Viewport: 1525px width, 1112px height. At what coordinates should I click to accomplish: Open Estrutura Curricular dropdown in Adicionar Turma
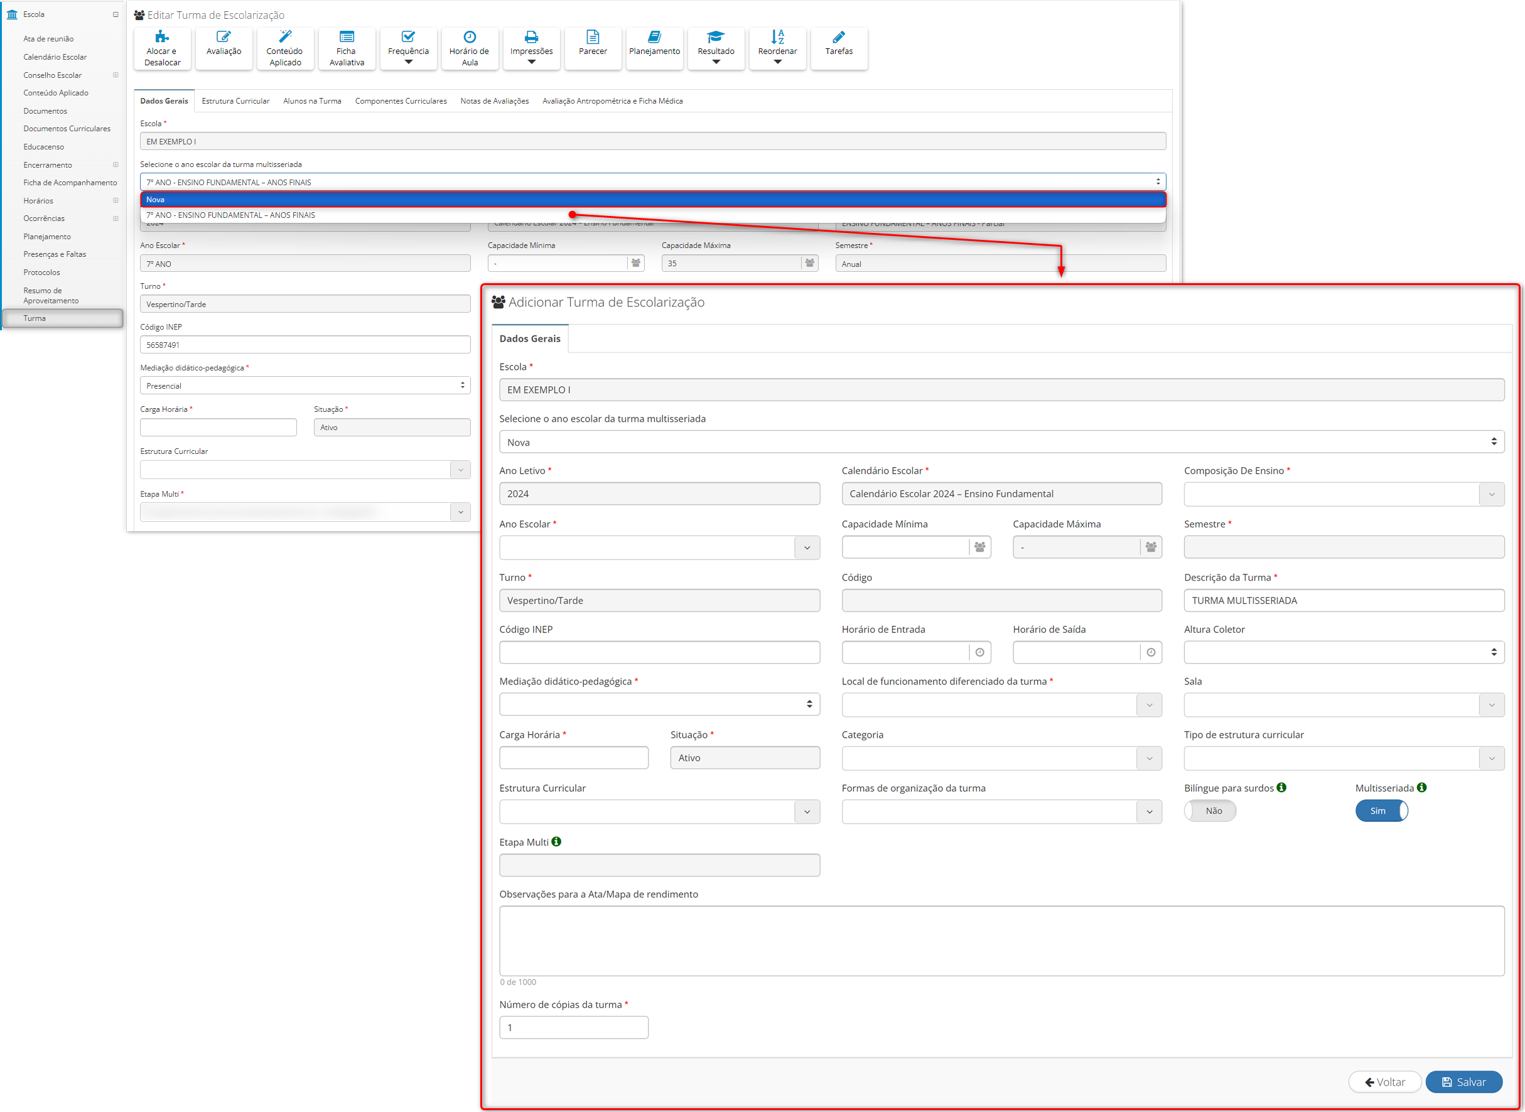click(659, 811)
